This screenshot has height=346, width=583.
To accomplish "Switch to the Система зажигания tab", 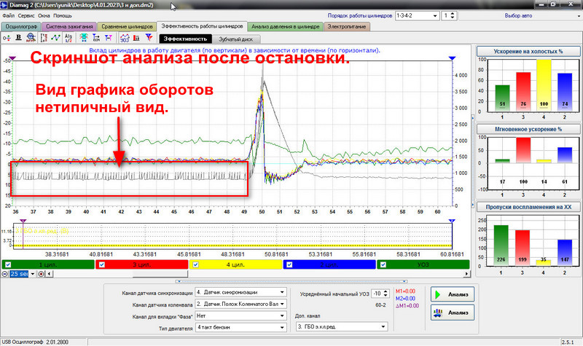I will tap(69, 27).
